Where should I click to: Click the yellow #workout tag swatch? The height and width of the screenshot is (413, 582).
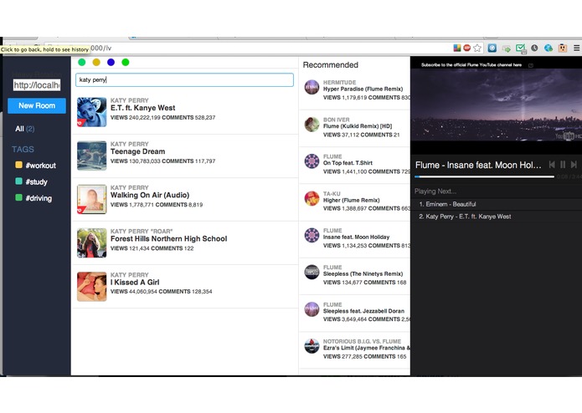(18, 165)
